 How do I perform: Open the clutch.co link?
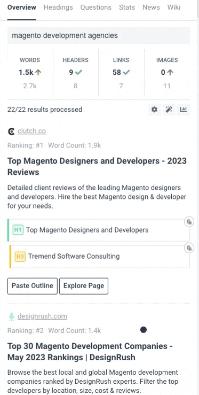point(31,131)
